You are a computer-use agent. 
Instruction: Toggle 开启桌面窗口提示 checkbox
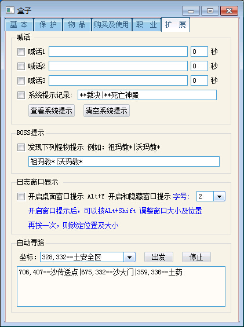point(21,196)
